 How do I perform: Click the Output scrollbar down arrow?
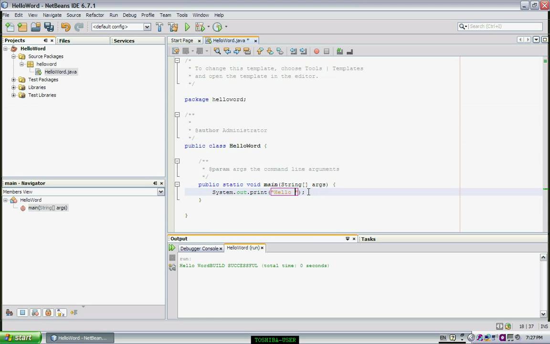(543, 314)
